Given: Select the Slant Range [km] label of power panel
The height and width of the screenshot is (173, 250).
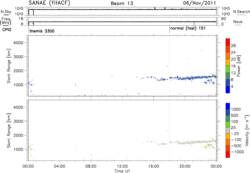Looking at the screenshot, I should pos(9,66).
